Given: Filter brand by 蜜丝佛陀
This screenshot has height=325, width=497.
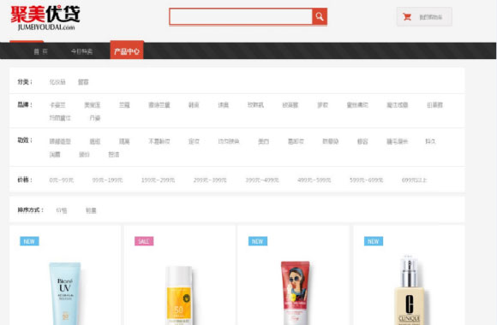Looking at the screenshot, I should tap(357, 104).
